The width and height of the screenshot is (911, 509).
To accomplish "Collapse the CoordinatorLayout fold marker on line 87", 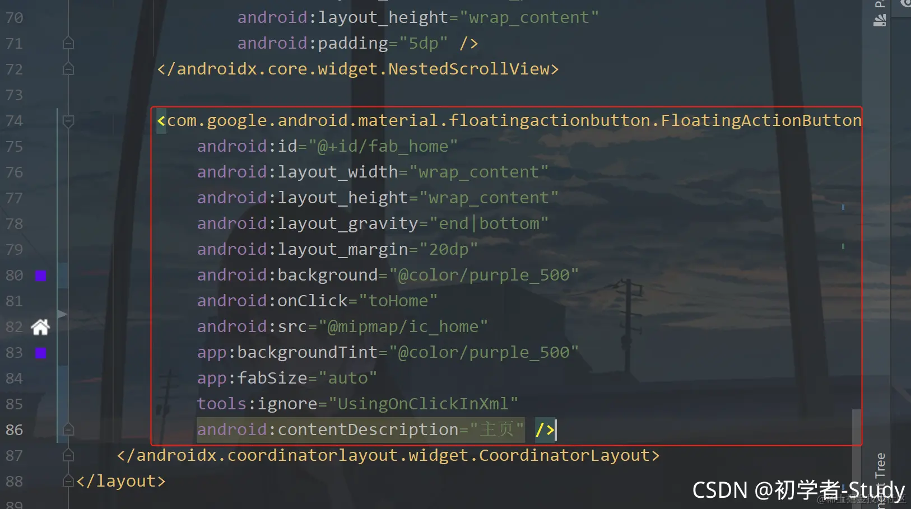I will (x=68, y=455).
